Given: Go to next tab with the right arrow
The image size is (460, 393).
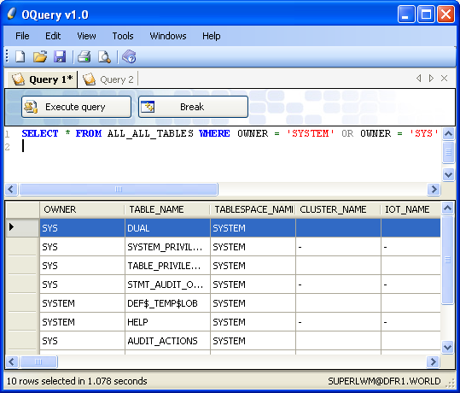Looking at the screenshot, I should (431, 78).
